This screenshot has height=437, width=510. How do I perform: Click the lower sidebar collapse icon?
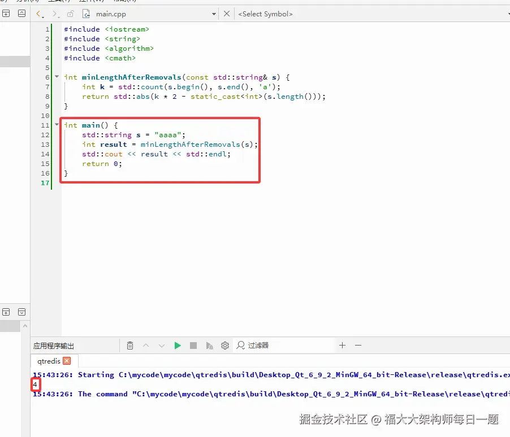pos(22,312)
